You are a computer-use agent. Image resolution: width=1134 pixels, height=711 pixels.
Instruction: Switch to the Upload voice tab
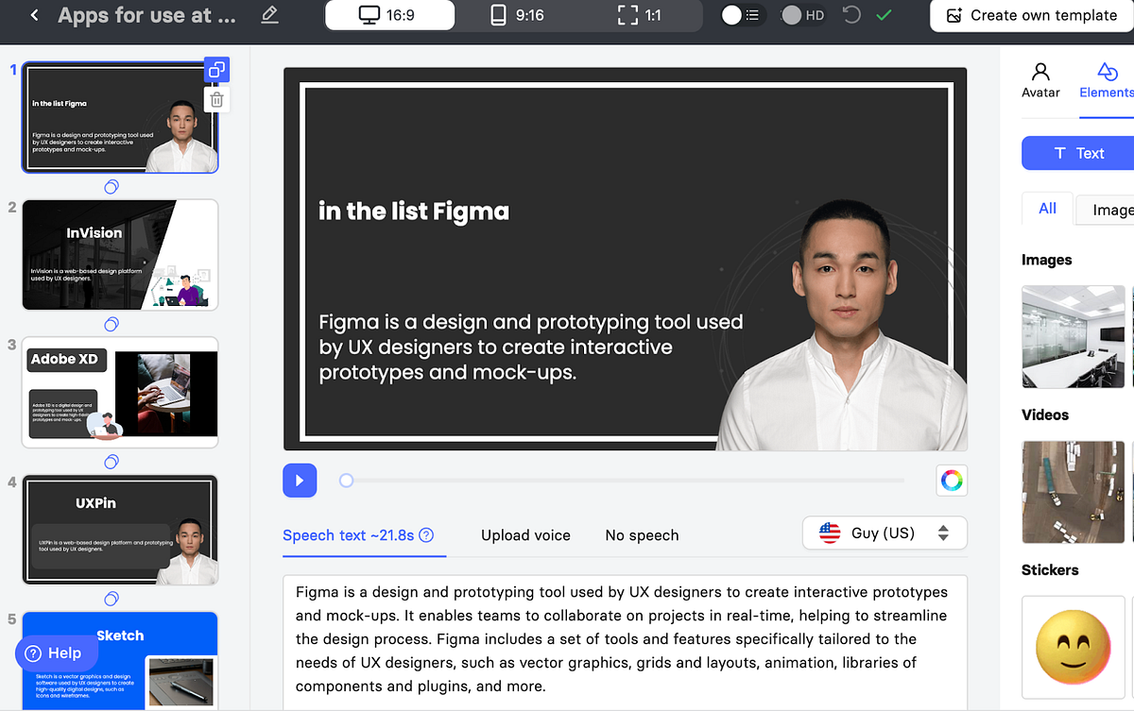coord(525,535)
